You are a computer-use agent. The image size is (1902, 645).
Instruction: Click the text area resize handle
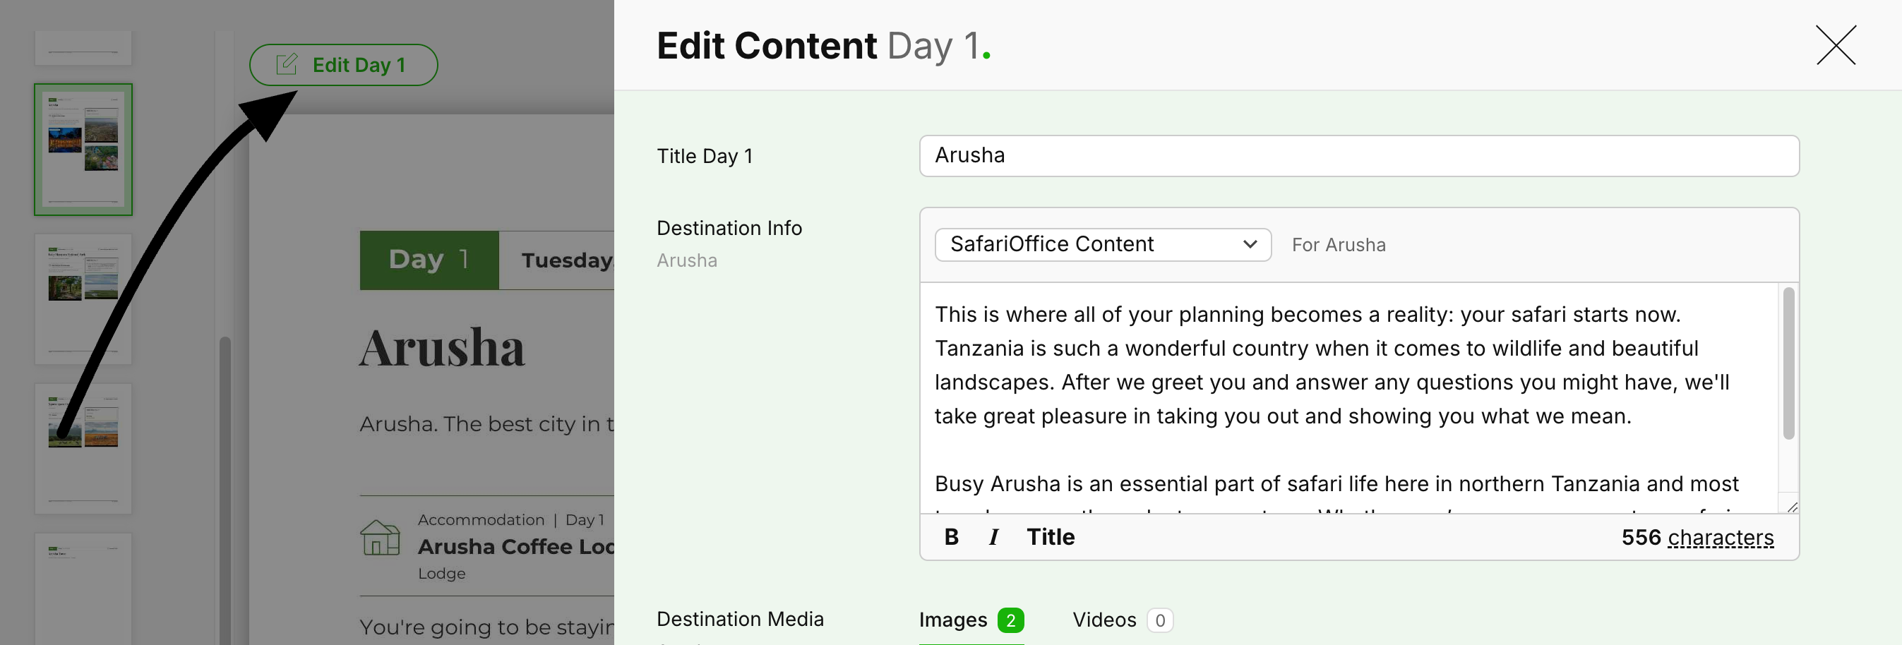pos(1792,507)
